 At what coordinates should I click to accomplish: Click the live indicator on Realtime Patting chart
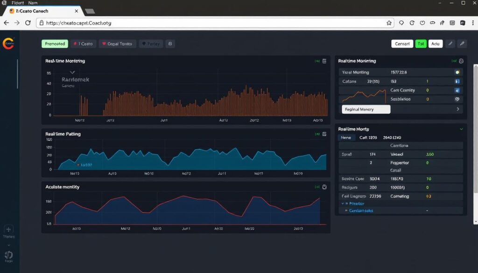[317, 134]
